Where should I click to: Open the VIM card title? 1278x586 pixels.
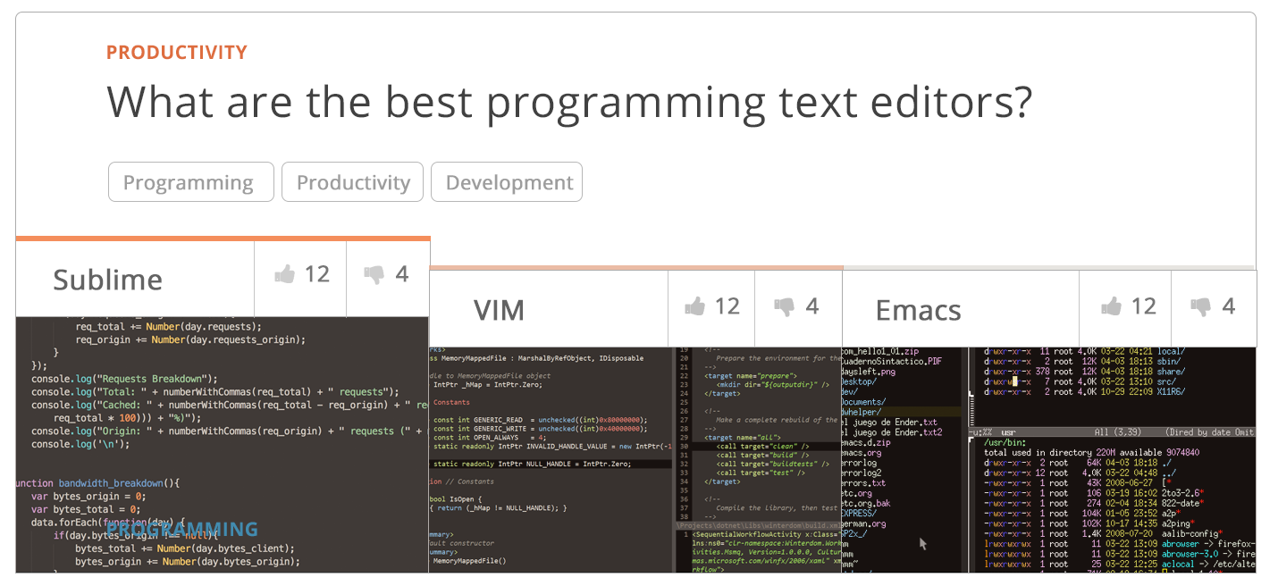click(x=499, y=311)
